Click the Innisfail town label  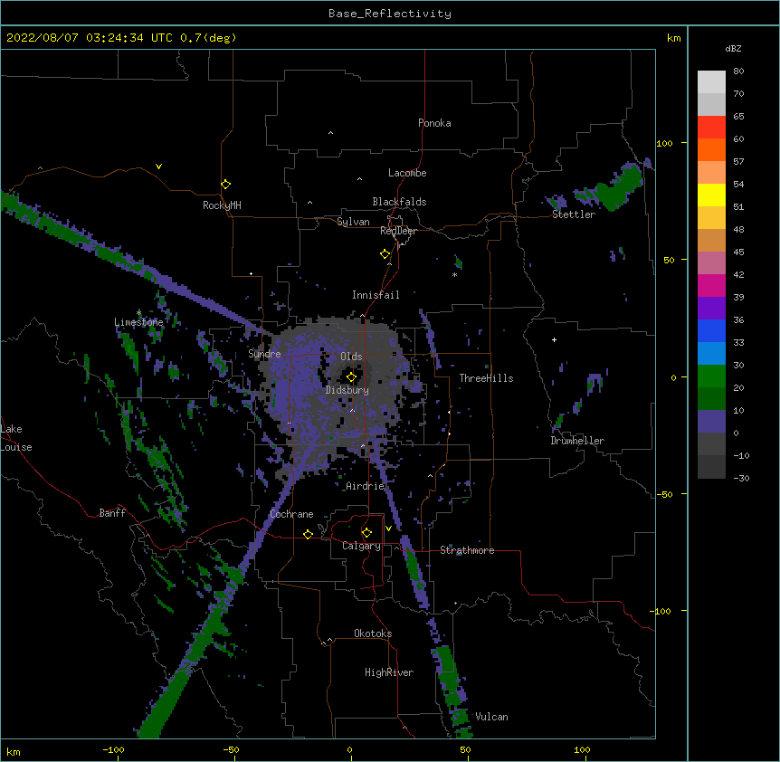(x=376, y=295)
